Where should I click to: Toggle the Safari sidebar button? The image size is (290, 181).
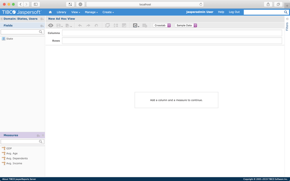click(36, 4)
